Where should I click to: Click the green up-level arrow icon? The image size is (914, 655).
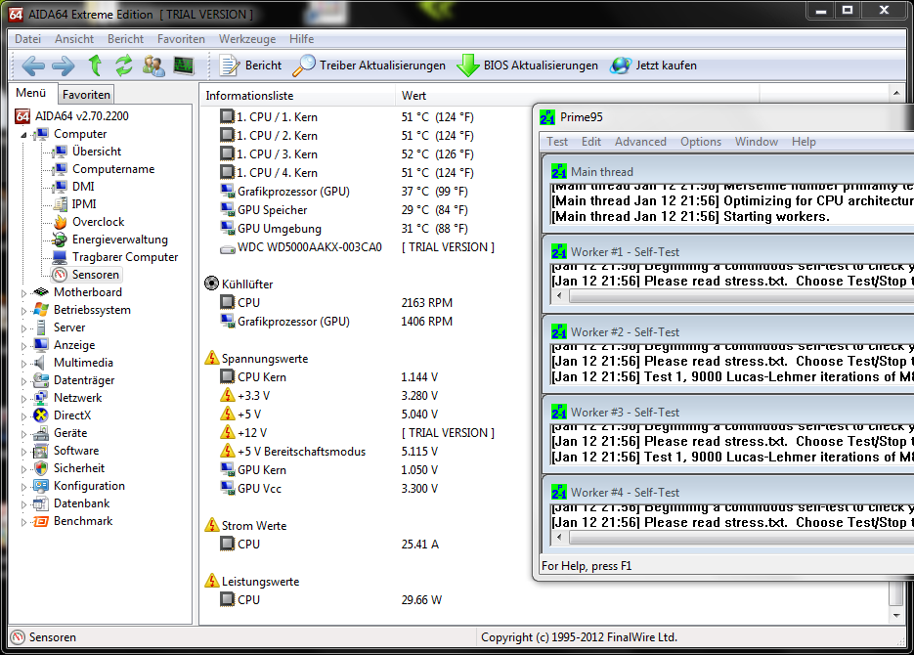pos(95,65)
